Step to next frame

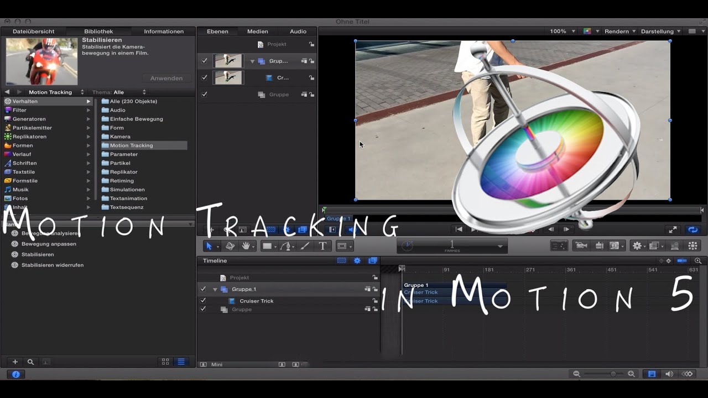click(x=566, y=229)
